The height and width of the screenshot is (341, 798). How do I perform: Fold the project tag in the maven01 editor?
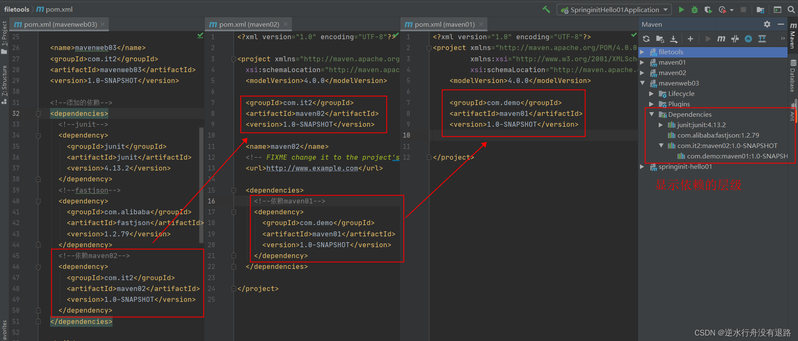point(429,48)
